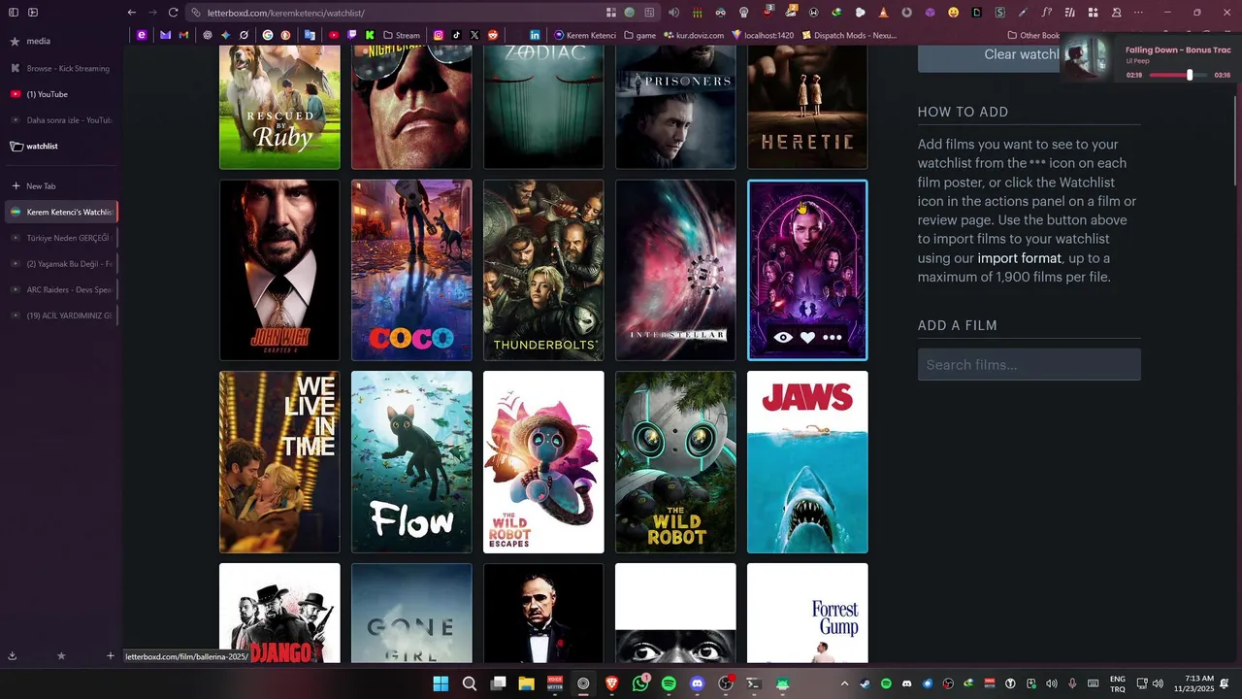1242x699 pixels.
Task: Open the downloads icon at sidebar bottom
Action: point(13,656)
